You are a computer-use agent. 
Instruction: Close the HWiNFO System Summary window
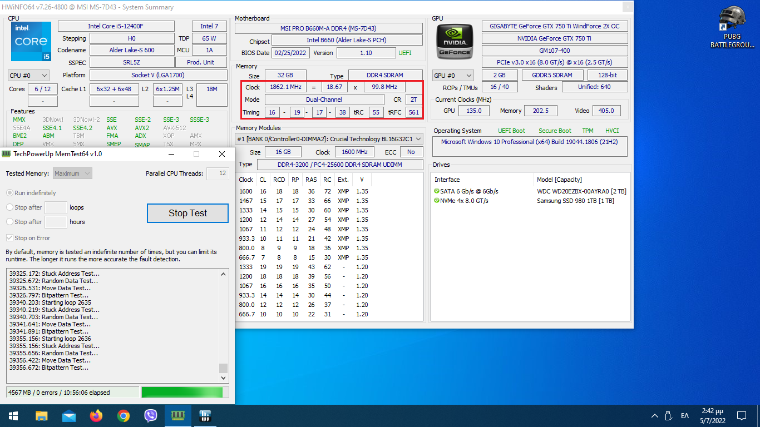pyautogui.click(x=627, y=7)
